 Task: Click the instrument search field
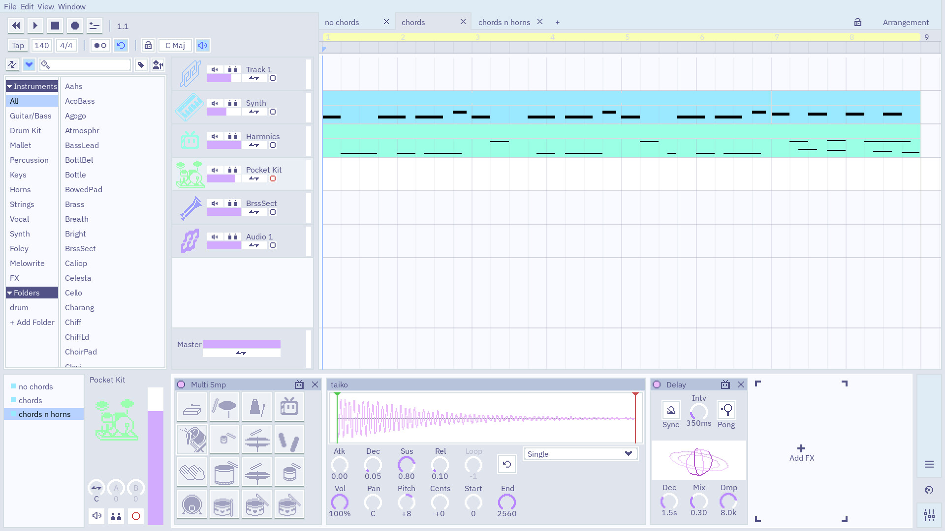tap(85, 64)
